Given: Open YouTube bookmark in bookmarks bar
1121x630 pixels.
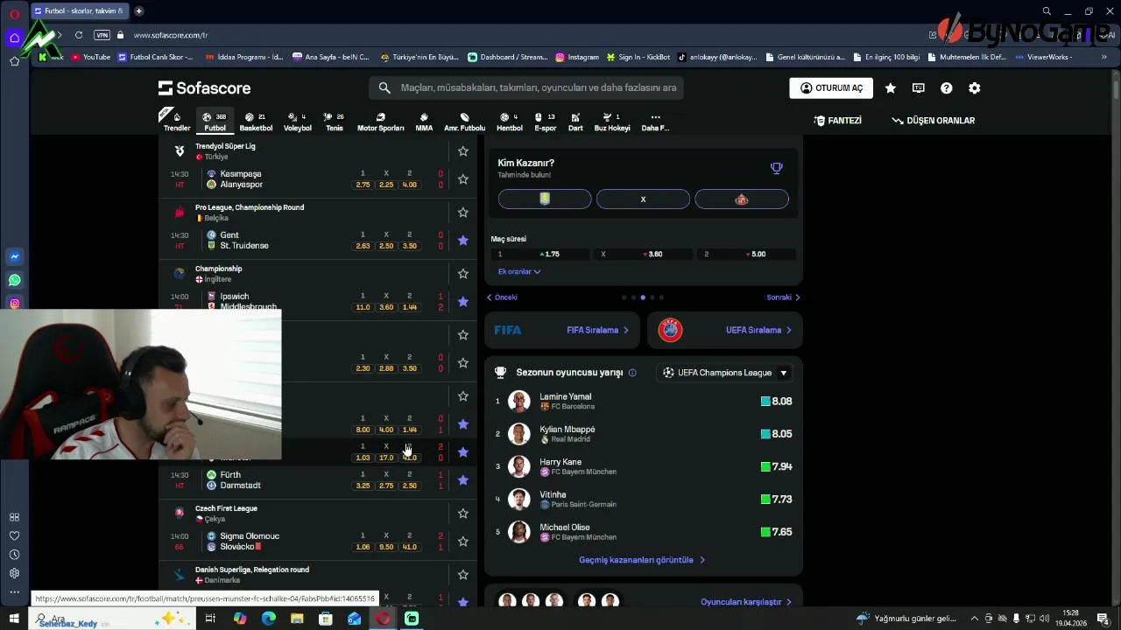Looking at the screenshot, I should [91, 57].
